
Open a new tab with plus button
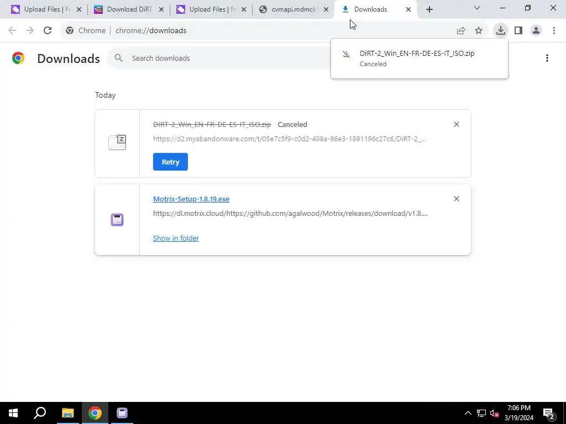pyautogui.click(x=429, y=9)
